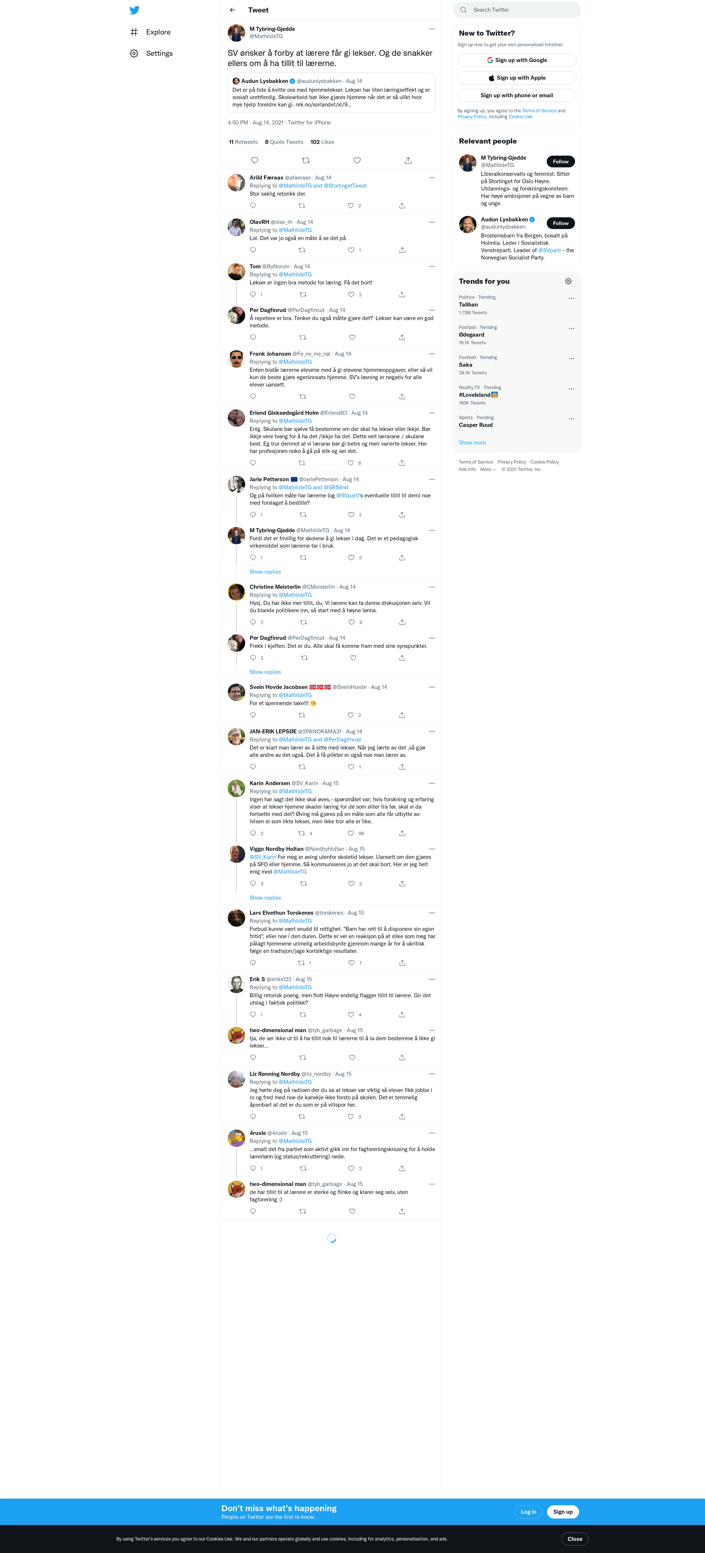Follow Audun Lysbakken
The width and height of the screenshot is (705, 1553).
[561, 223]
